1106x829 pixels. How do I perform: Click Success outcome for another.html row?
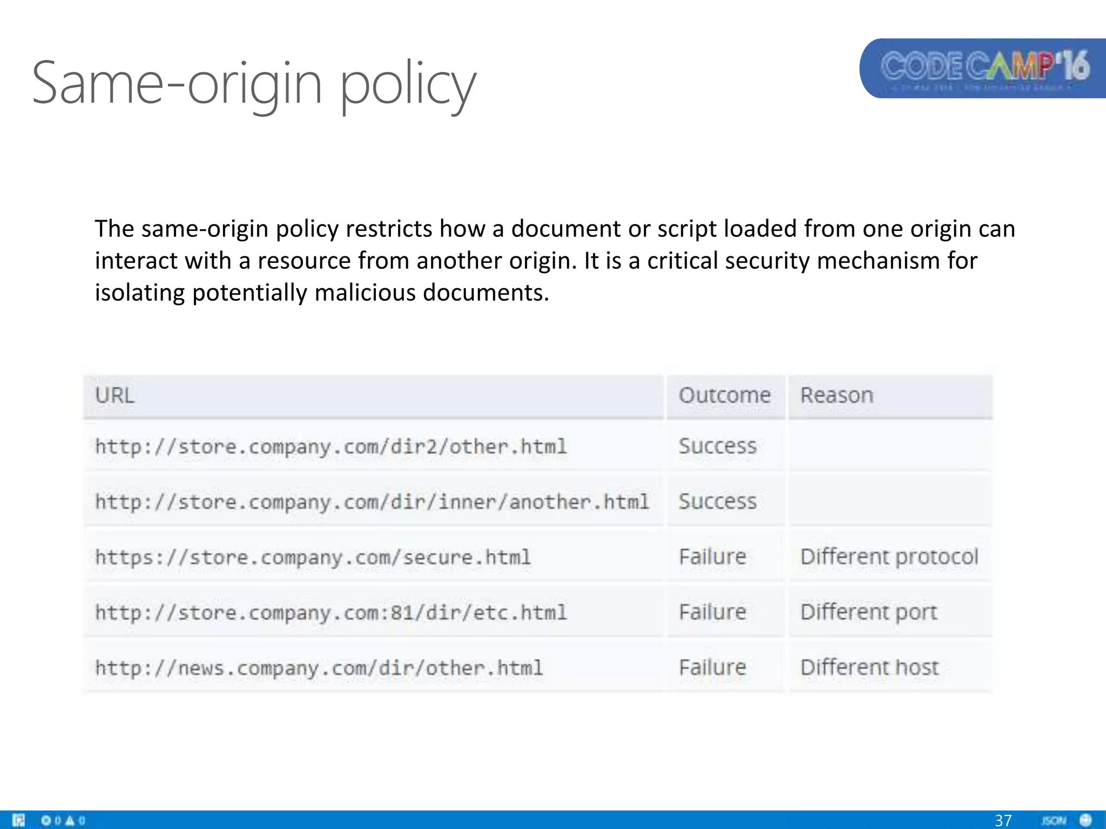725,501
